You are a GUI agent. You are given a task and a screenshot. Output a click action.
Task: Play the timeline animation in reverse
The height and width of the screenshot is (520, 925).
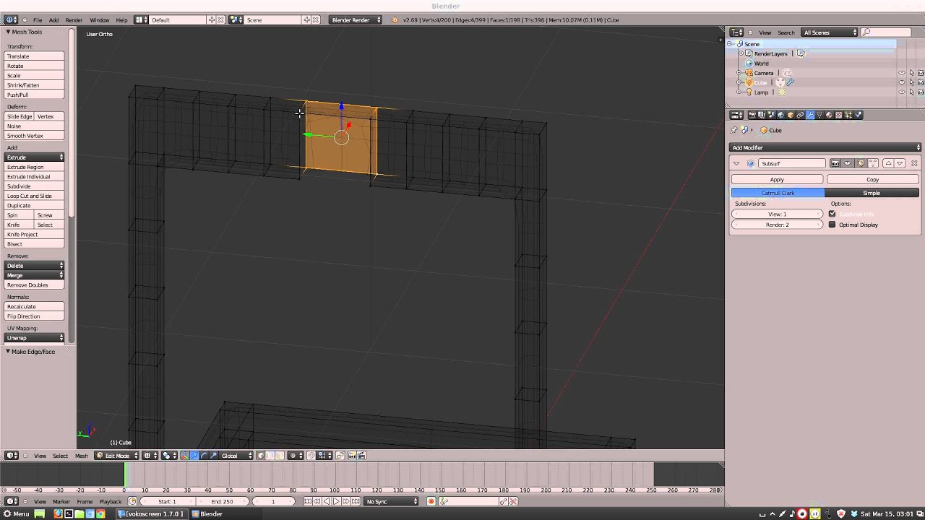tap(327, 501)
